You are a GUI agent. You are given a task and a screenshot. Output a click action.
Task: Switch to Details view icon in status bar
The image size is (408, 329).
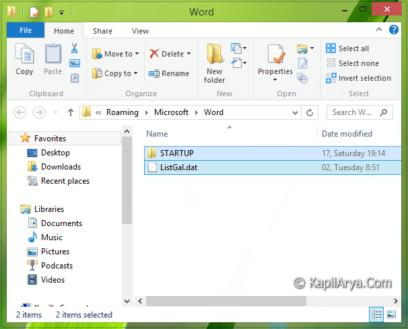coord(376,315)
